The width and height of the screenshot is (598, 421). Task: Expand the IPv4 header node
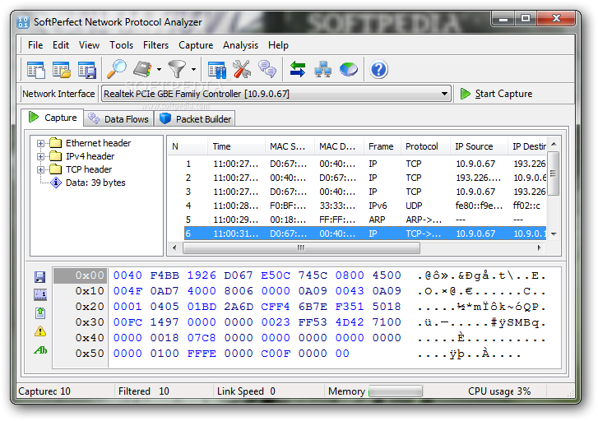40,156
